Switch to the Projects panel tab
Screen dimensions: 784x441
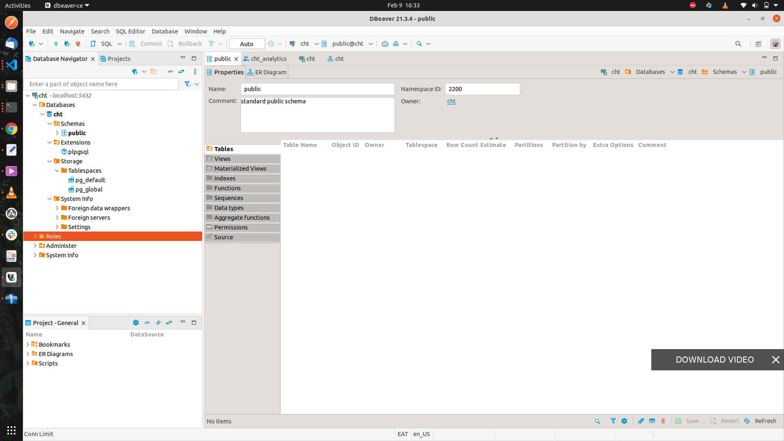[x=116, y=59]
